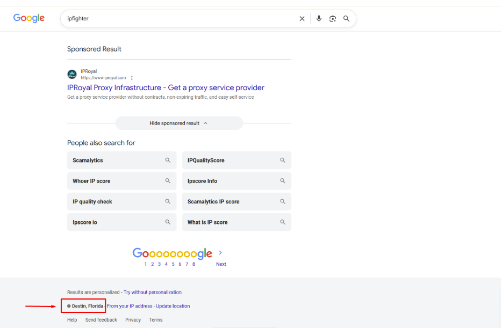Viewport: 501px width, 328px height.
Task: Go to results page 7
Action: coord(187,264)
